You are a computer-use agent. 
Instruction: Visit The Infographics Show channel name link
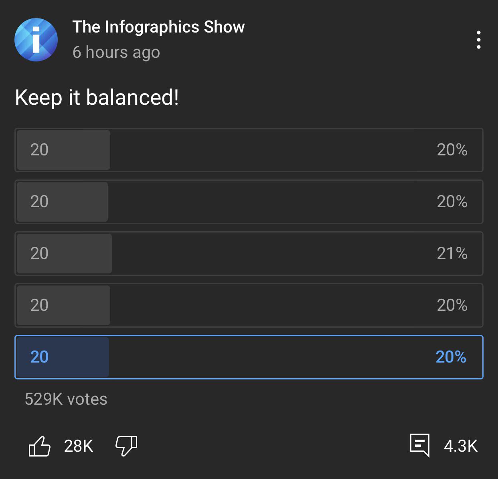pyautogui.click(x=158, y=27)
